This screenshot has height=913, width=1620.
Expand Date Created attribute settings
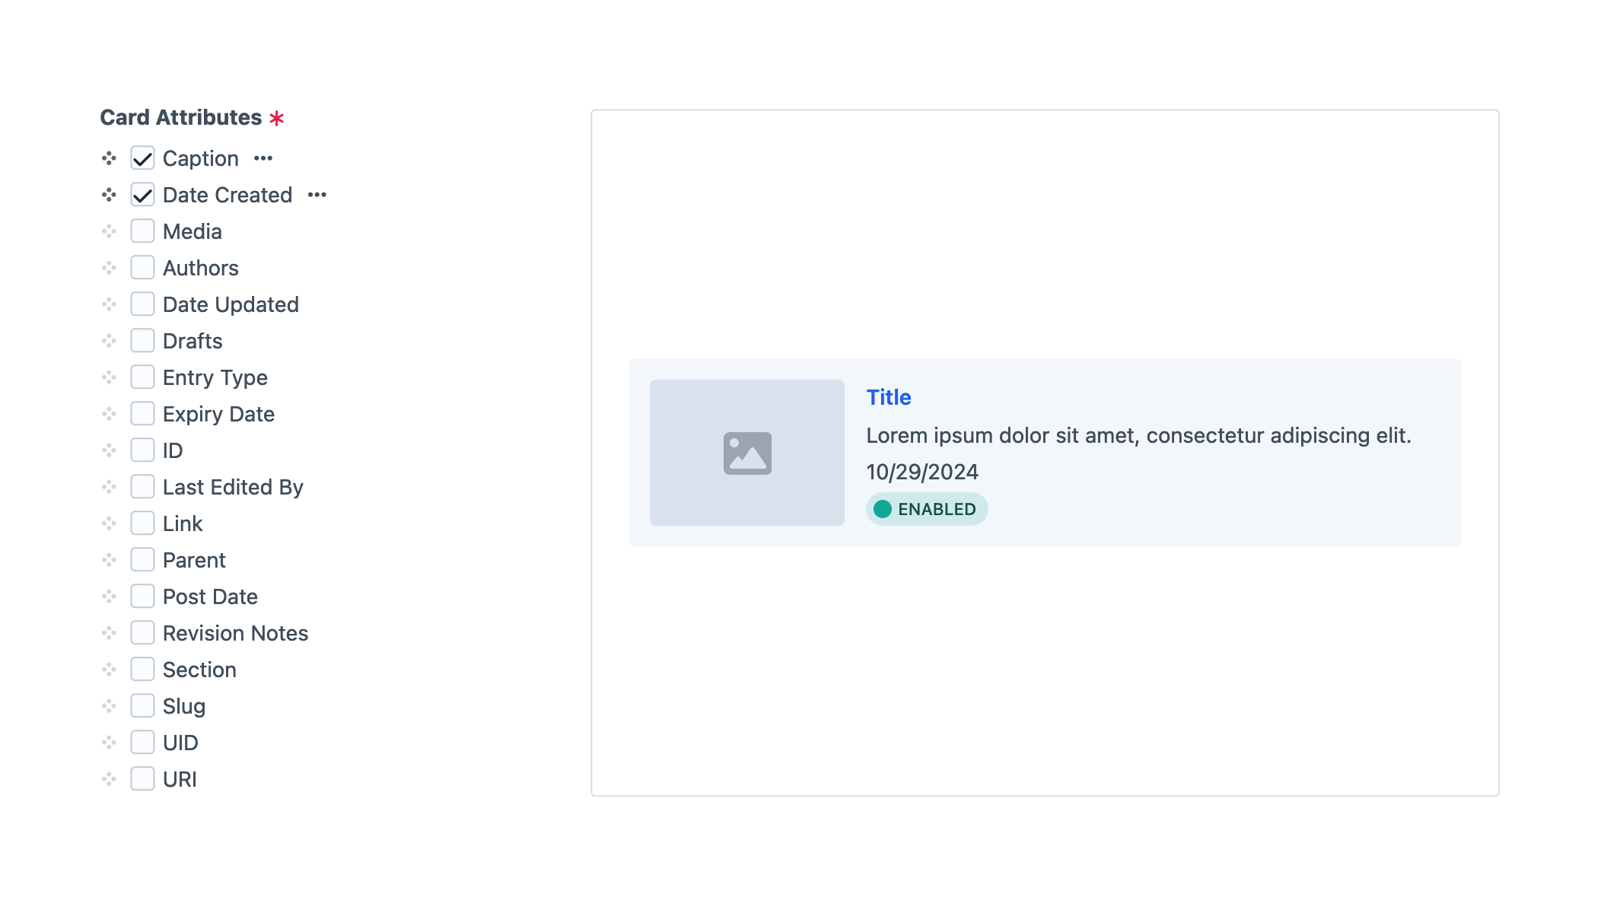pyautogui.click(x=317, y=195)
